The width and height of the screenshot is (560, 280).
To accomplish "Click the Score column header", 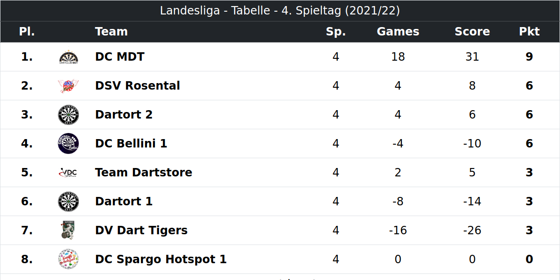I will click(472, 32).
